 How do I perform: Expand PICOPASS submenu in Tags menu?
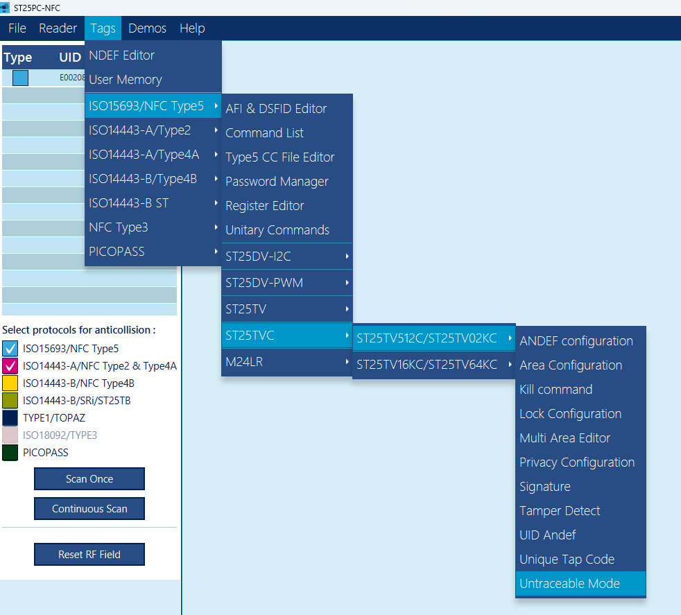point(153,252)
